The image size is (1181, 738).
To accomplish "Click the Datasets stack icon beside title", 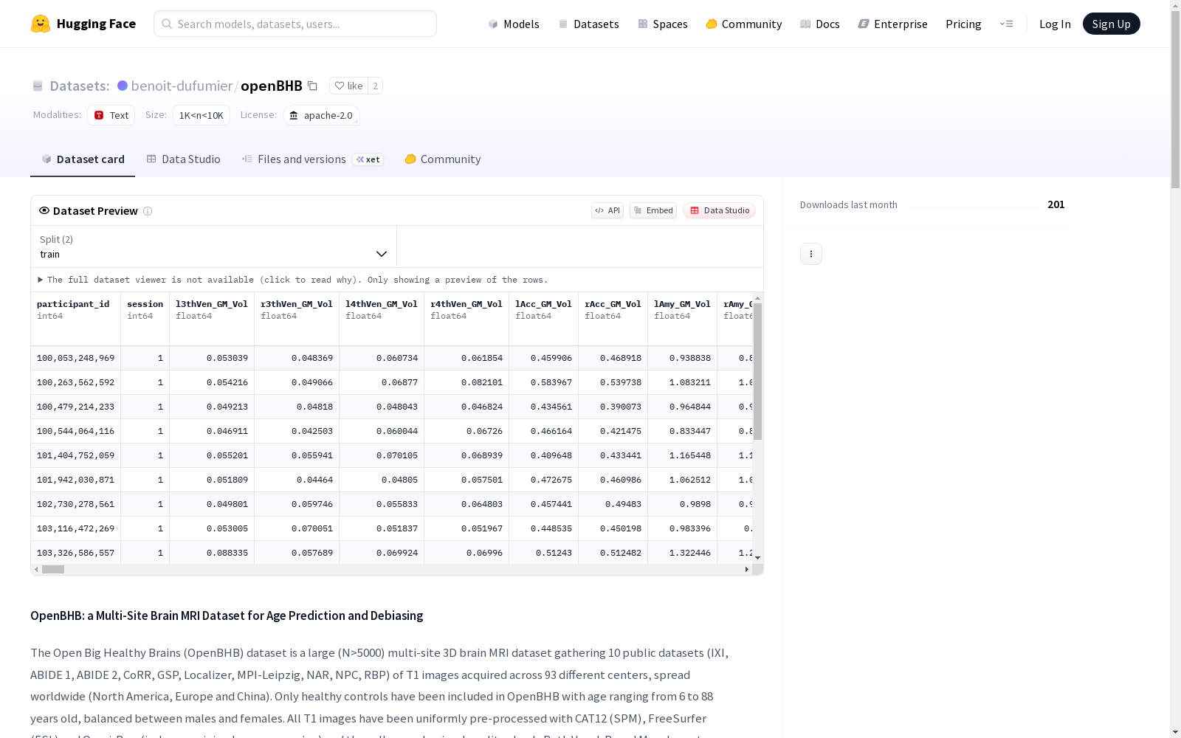I will 38,86.
